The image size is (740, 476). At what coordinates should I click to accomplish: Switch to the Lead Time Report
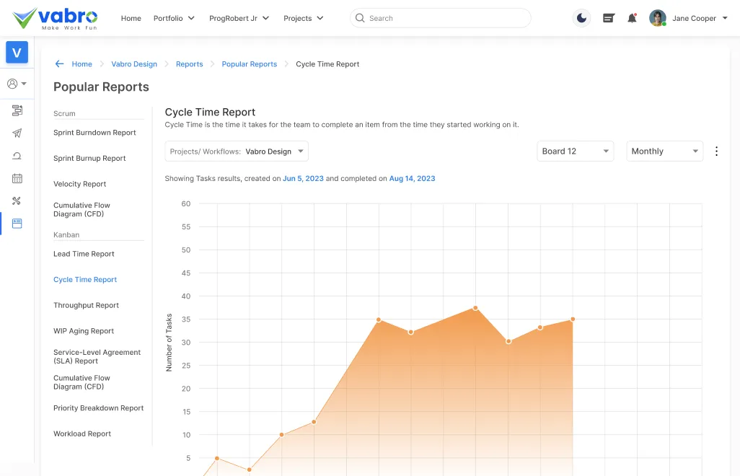(x=83, y=253)
